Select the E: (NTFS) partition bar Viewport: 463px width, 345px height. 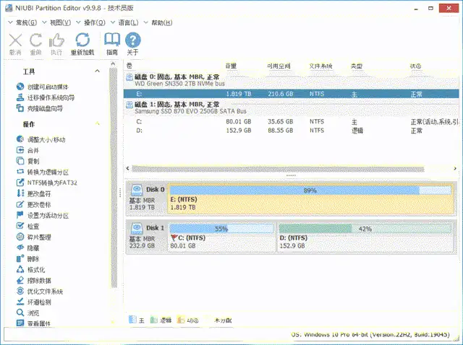[311, 199]
